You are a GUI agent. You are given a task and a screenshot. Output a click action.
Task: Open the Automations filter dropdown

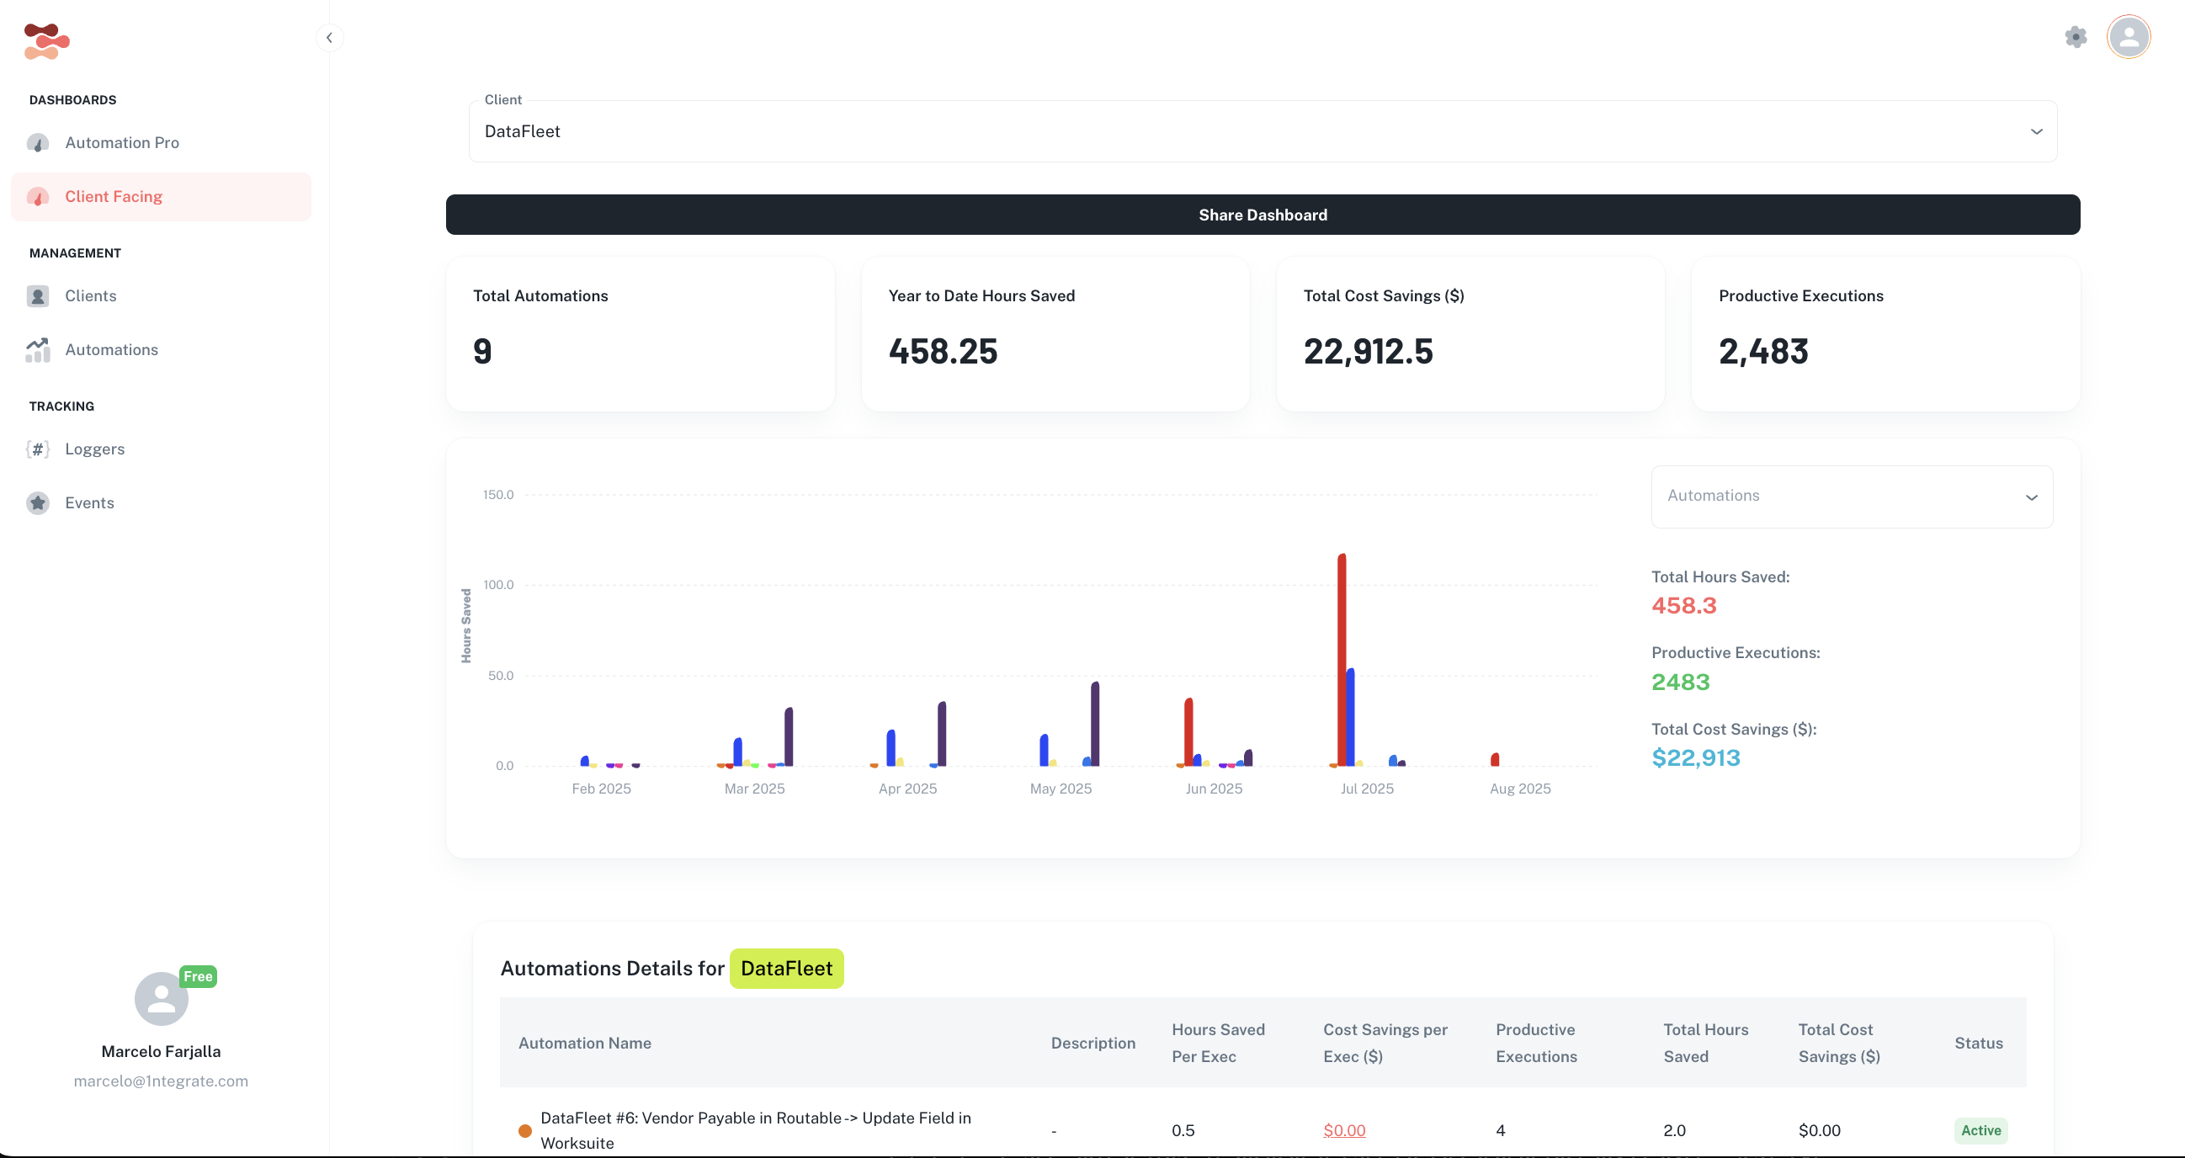click(x=1852, y=497)
